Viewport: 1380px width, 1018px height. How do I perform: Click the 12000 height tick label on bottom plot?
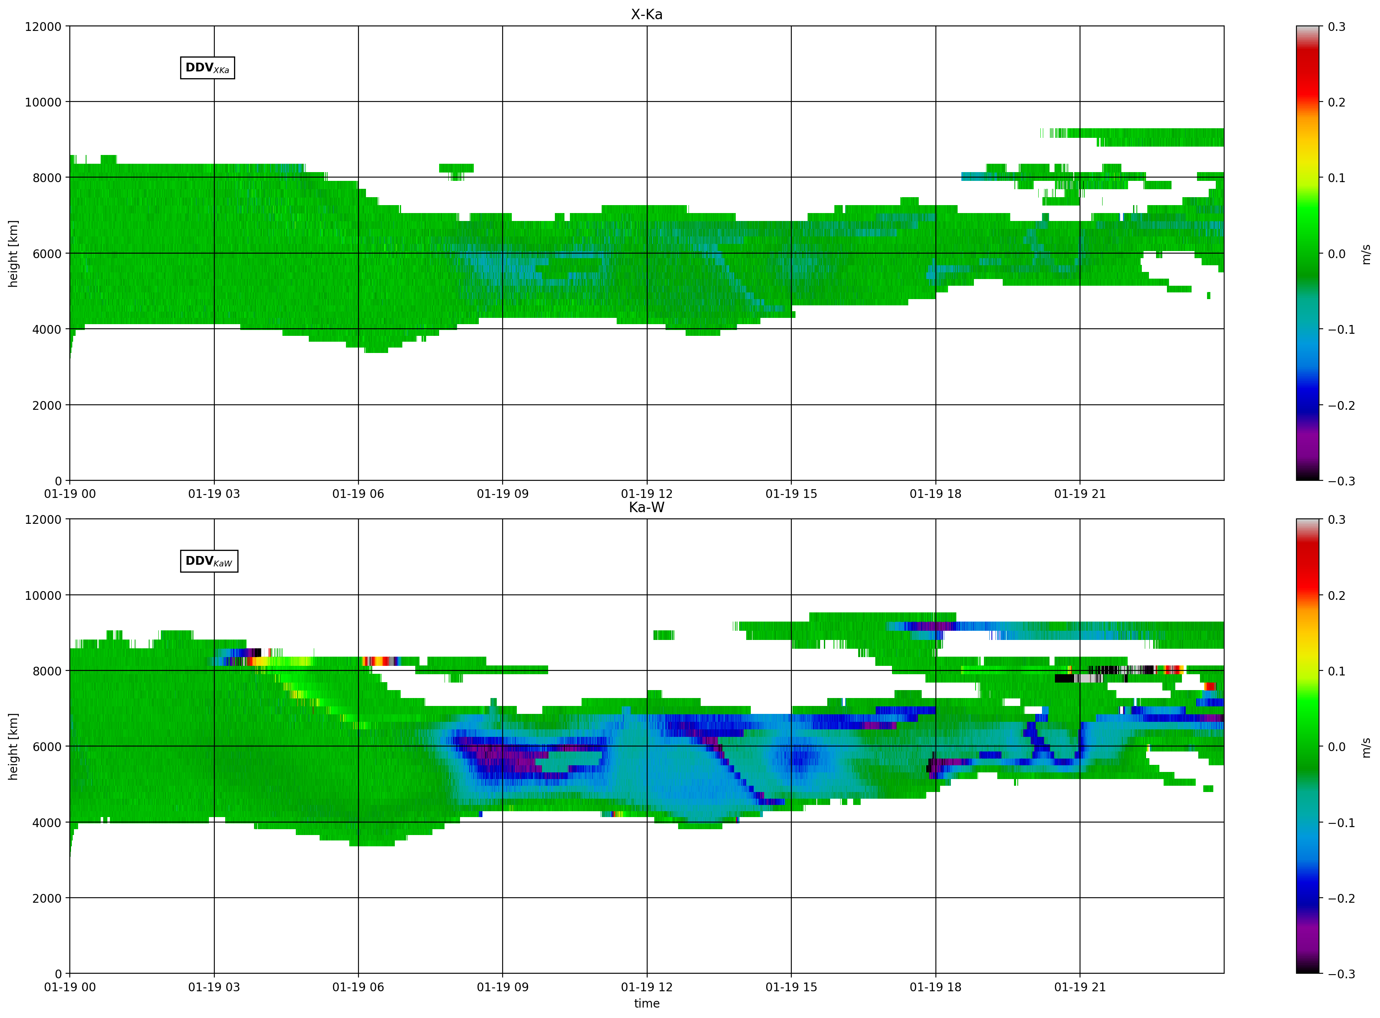43,520
